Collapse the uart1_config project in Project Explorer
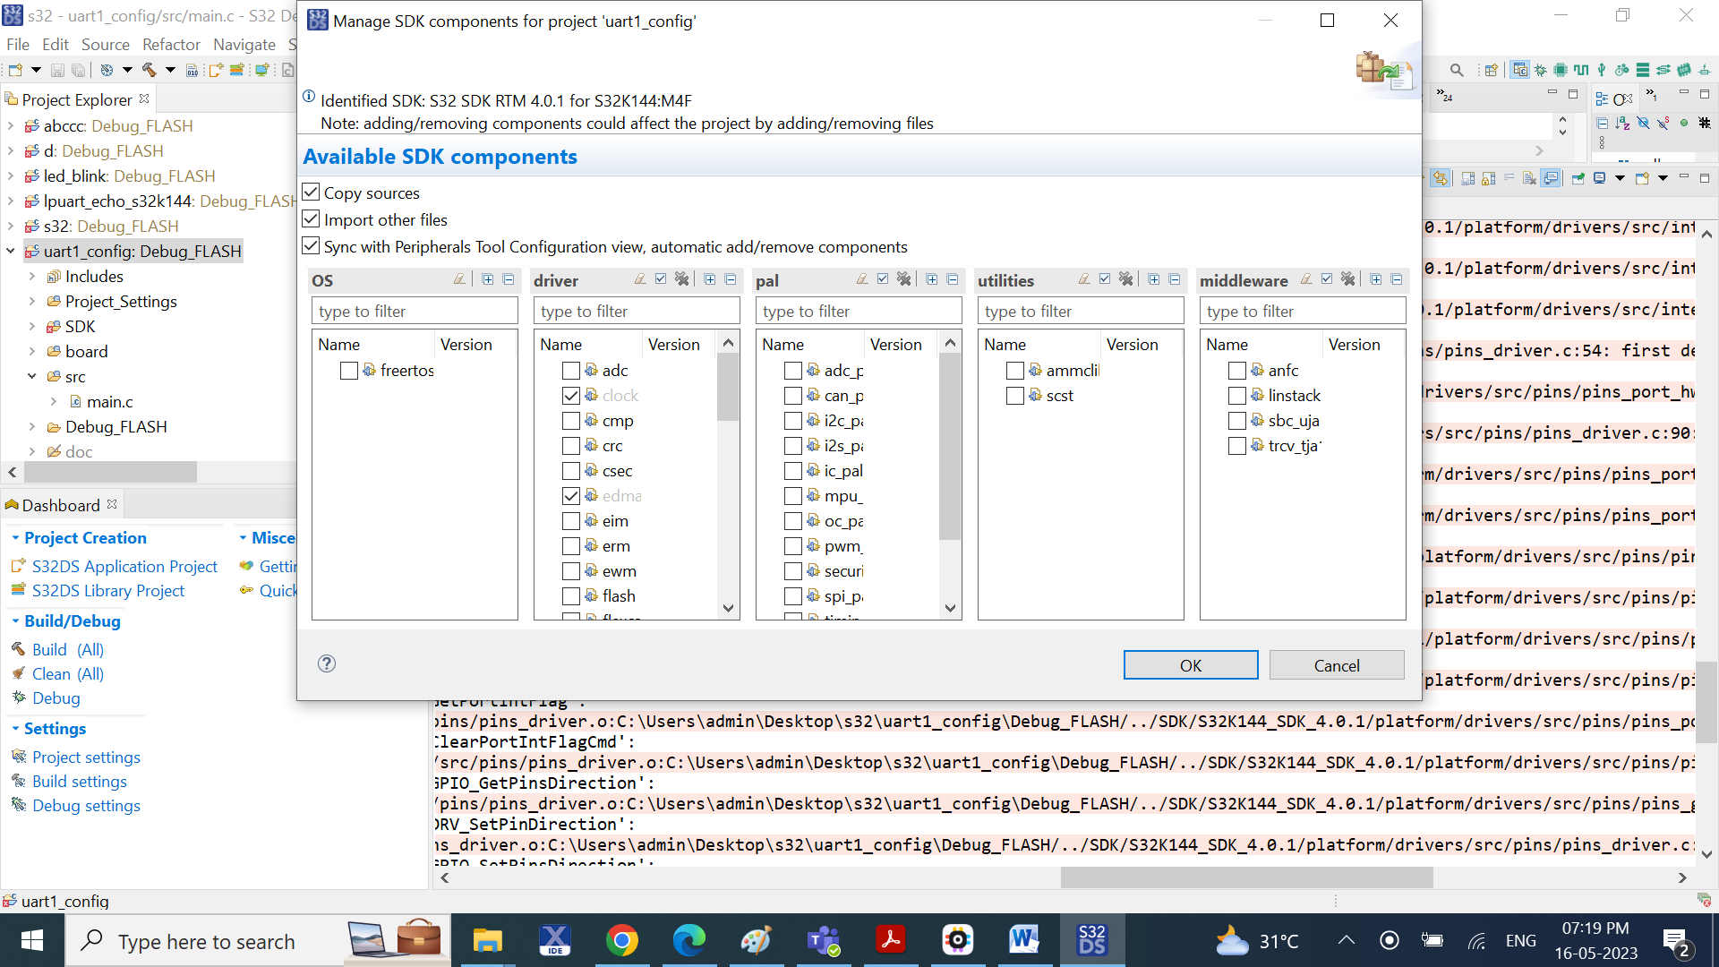Screen dimensions: 1719x967 pos(11,251)
